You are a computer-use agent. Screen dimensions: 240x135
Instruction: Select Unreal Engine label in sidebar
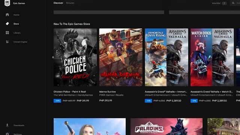click(x=20, y=42)
